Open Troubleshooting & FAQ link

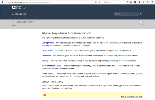coord(51,66)
